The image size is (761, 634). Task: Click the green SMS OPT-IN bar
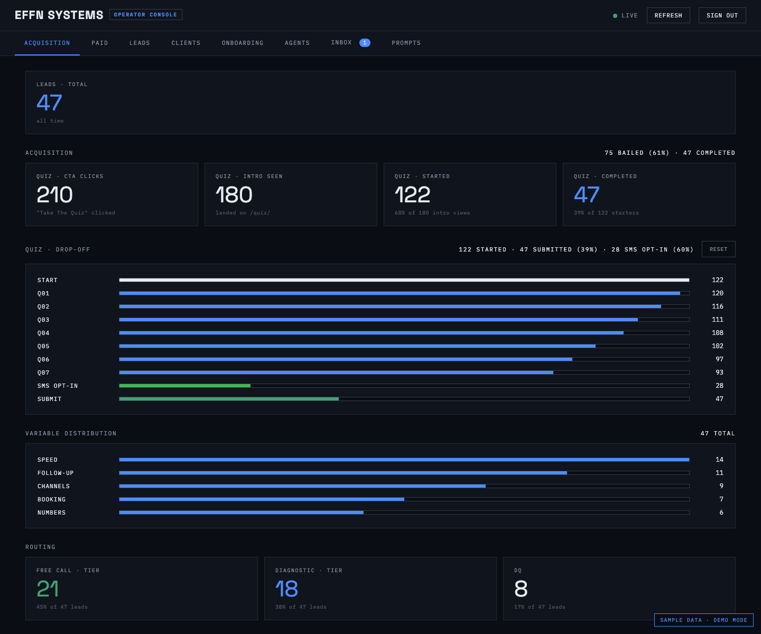coord(185,386)
